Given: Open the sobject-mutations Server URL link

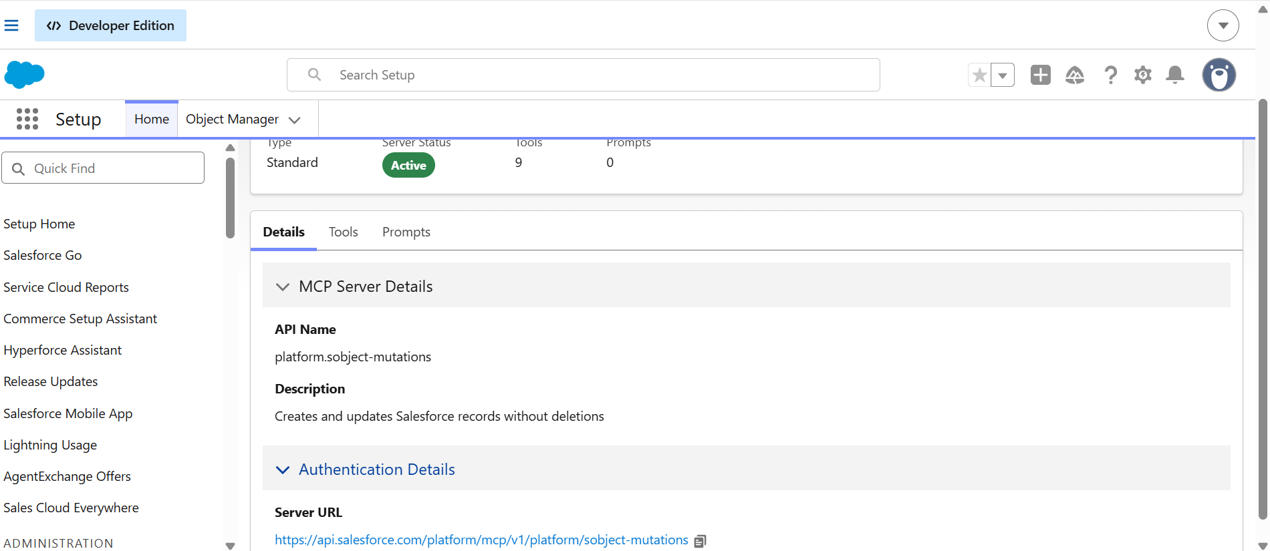Looking at the screenshot, I should click(481, 540).
